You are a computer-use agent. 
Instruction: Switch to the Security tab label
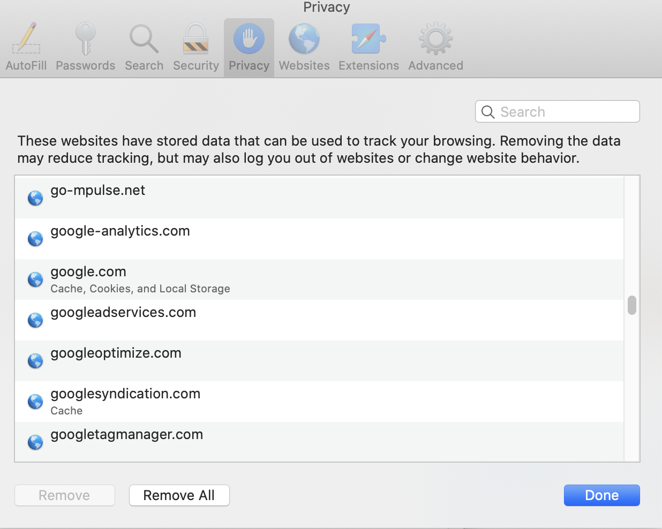tap(196, 65)
